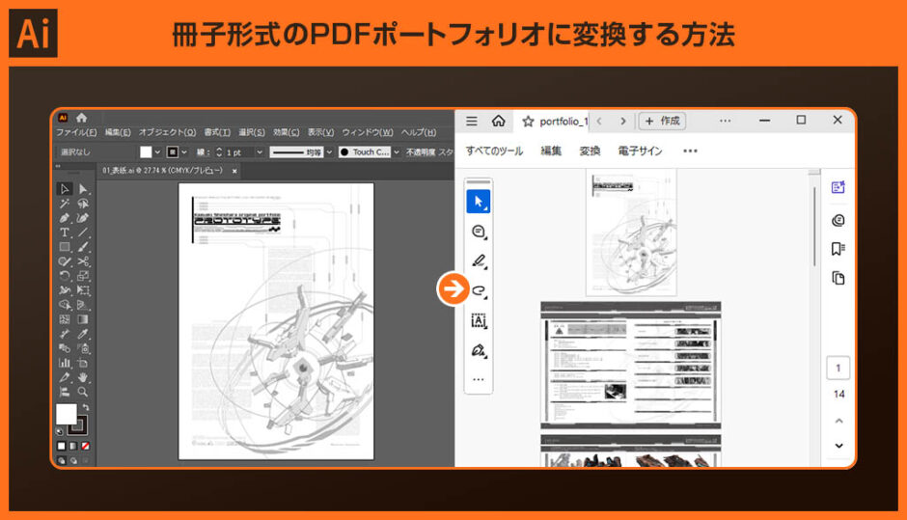The height and width of the screenshot is (520, 907).
Task: Open the ウィンドウ(W) menu
Action: (368, 132)
